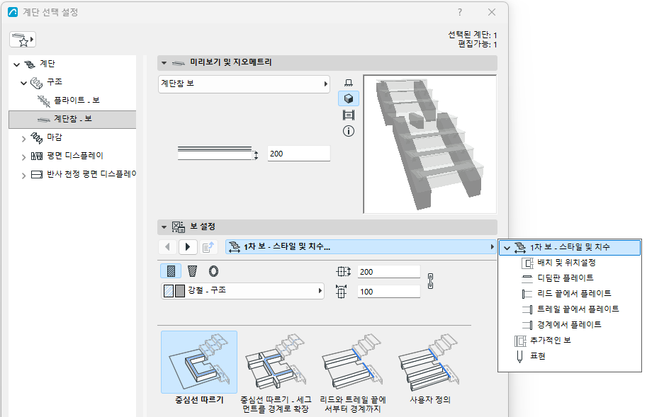Go to the next settings page arrow
The image size is (647, 417).
(188, 247)
